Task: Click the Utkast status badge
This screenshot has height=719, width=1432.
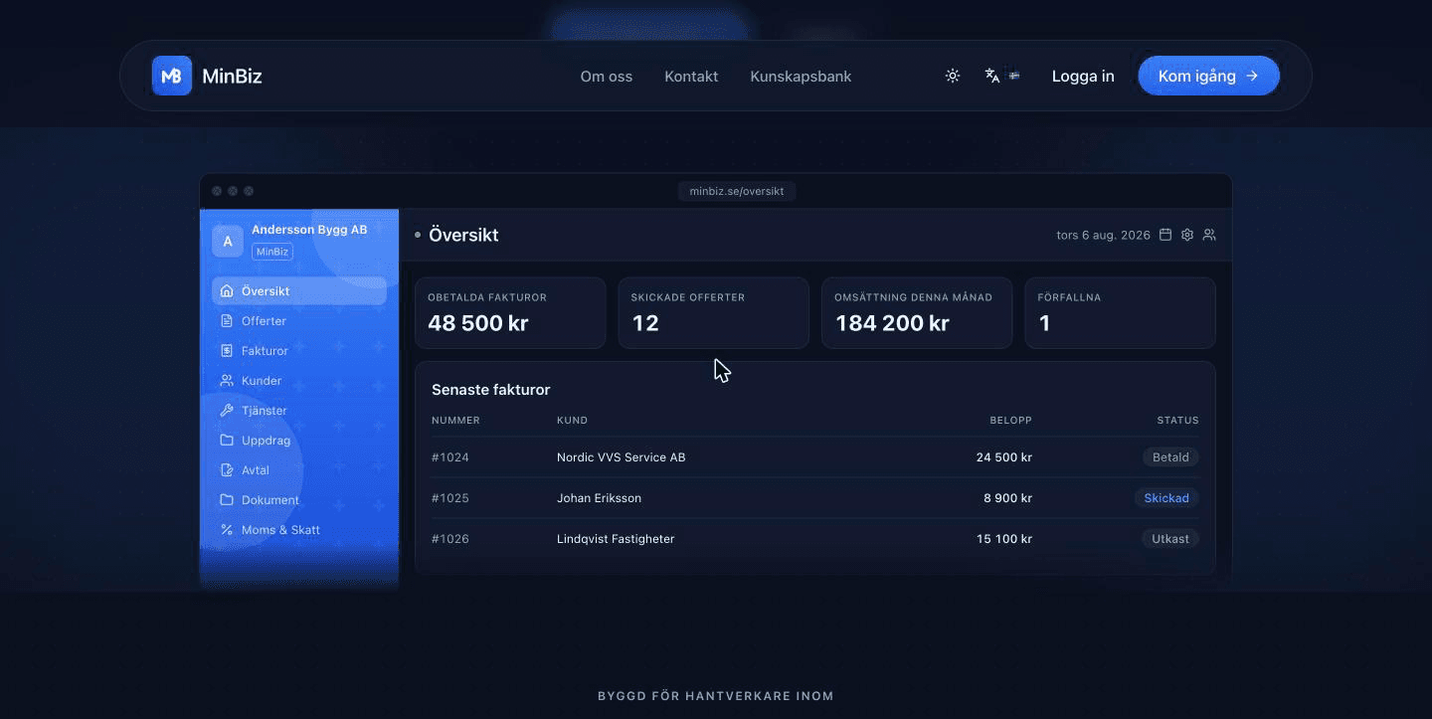Action: pyautogui.click(x=1169, y=539)
